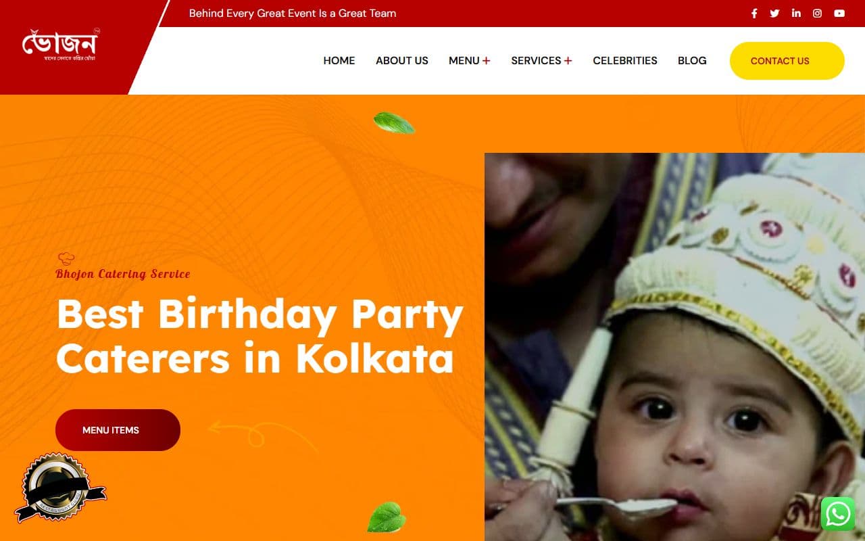Viewport: 865px width, 541px height.
Task: Click the yellow Contact Us button
Action: 787,61
